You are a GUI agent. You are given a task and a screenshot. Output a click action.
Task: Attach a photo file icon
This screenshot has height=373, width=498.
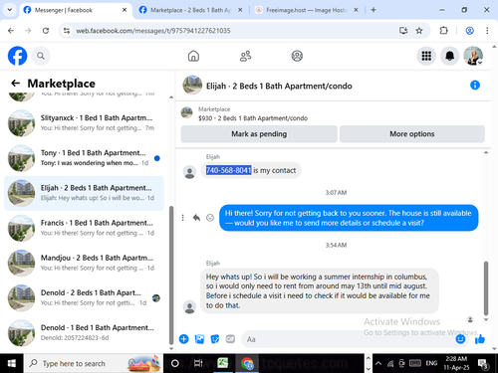click(199, 339)
